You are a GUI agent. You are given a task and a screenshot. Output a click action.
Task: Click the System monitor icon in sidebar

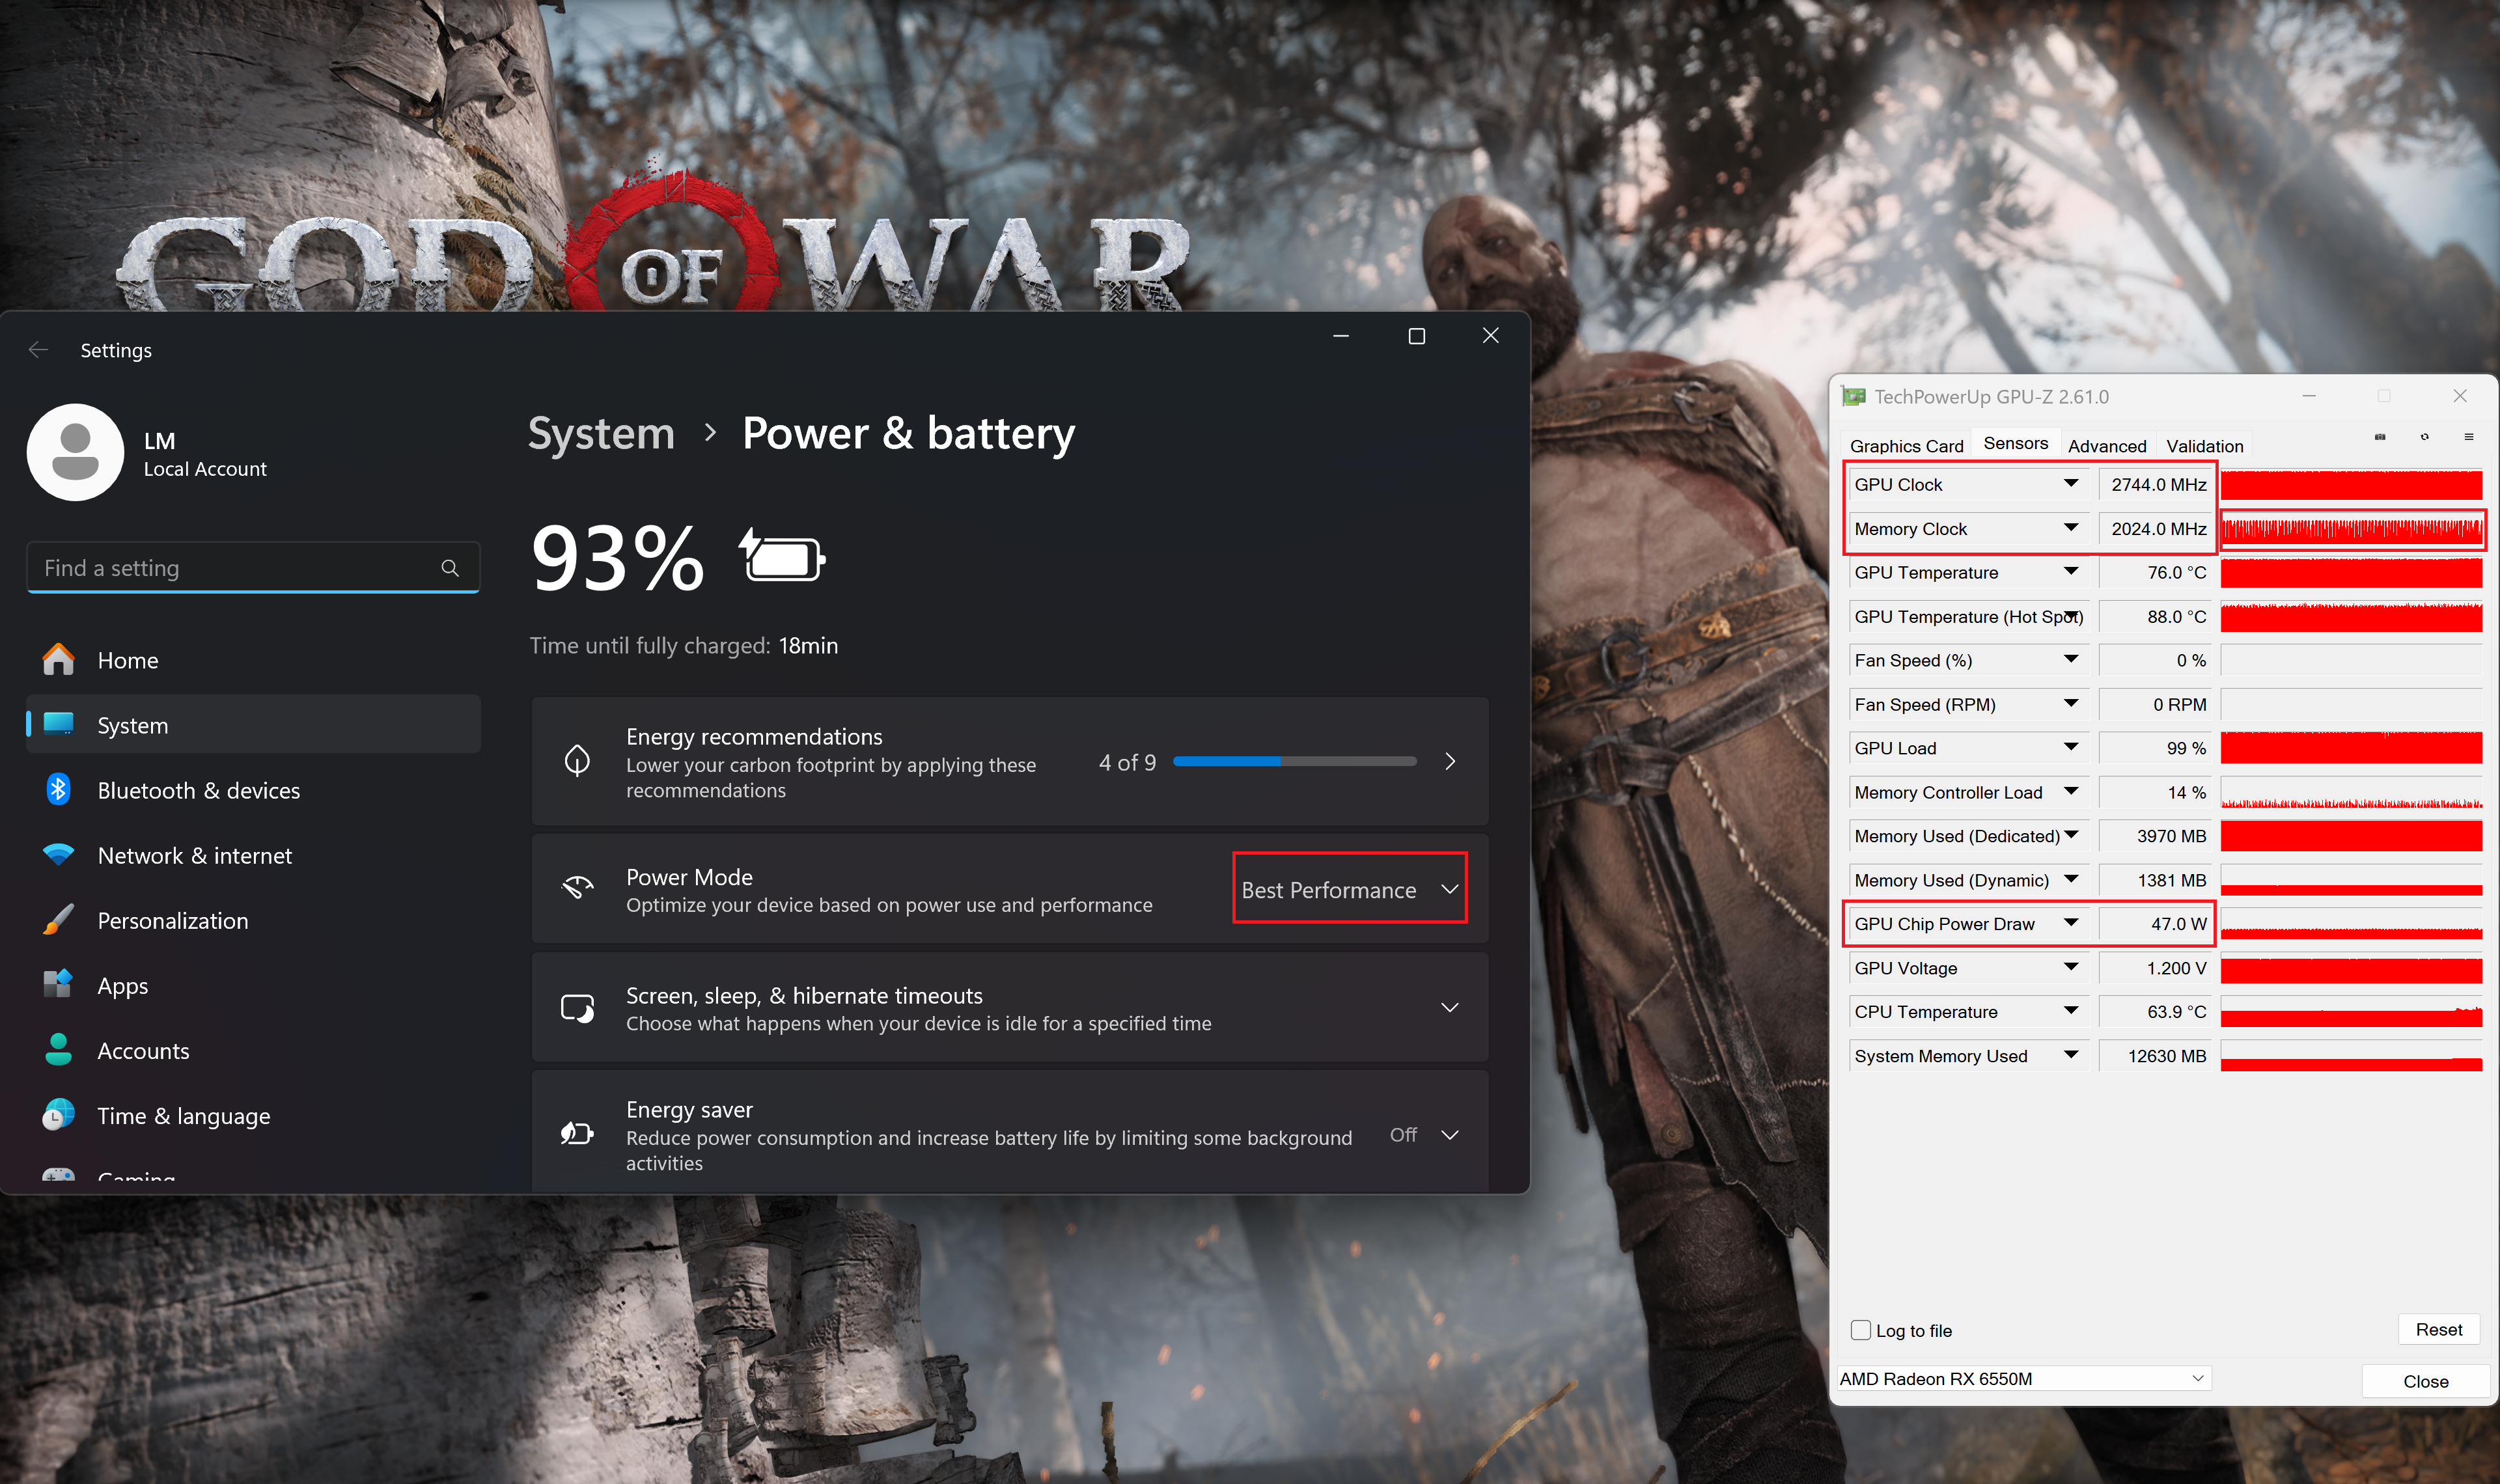(58, 724)
